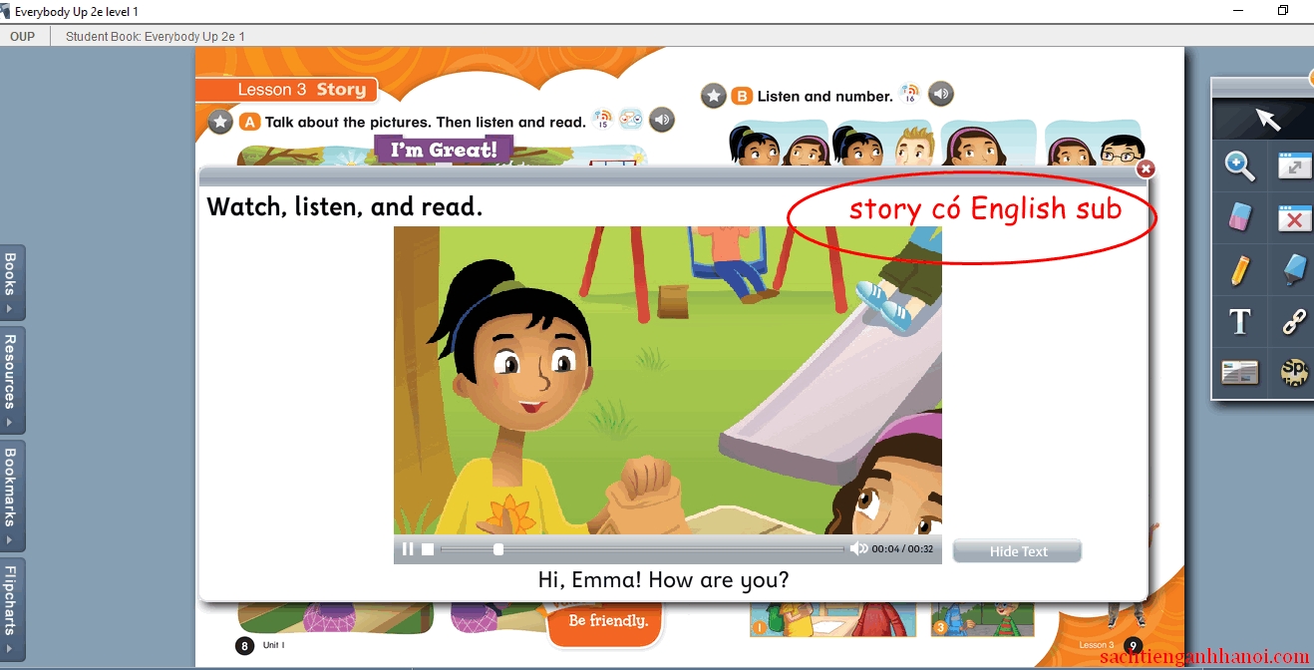The height and width of the screenshot is (670, 1314).
Task: Open the book page view tool
Action: pyautogui.click(x=1240, y=373)
